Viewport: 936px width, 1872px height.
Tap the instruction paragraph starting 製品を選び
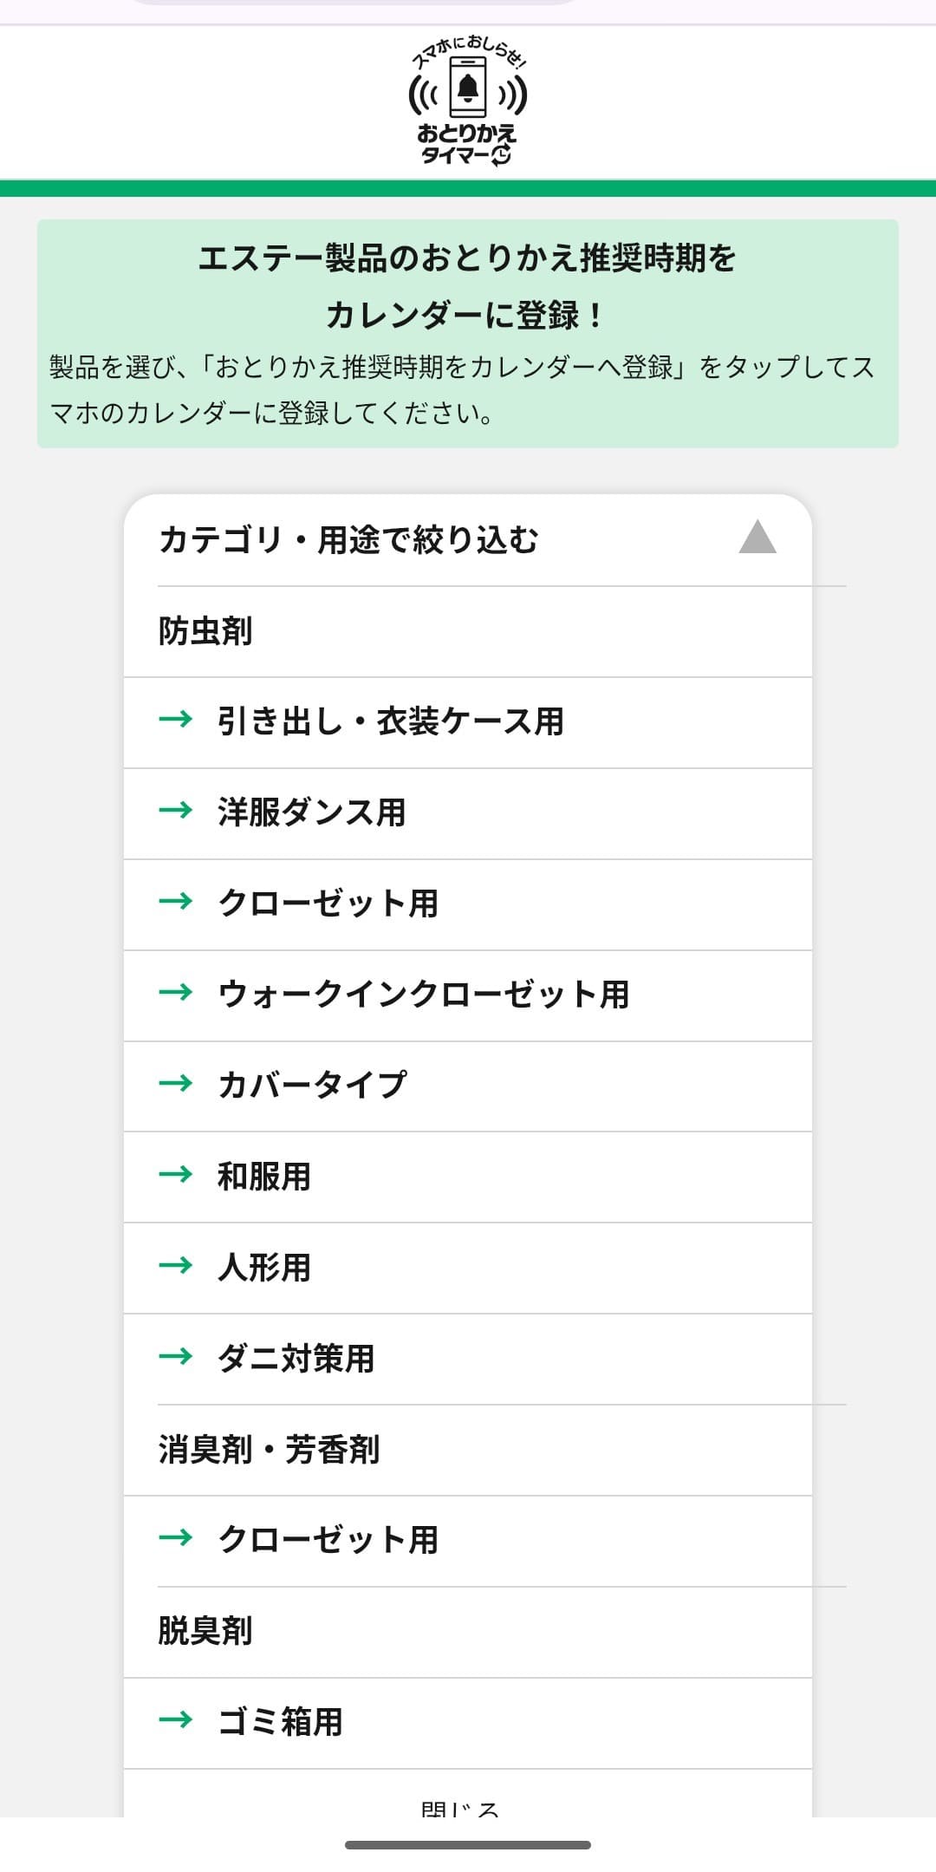[462, 390]
